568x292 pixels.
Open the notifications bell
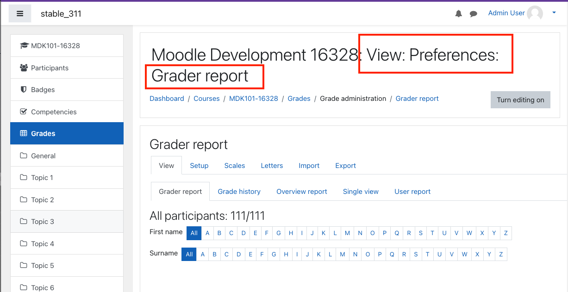click(458, 14)
